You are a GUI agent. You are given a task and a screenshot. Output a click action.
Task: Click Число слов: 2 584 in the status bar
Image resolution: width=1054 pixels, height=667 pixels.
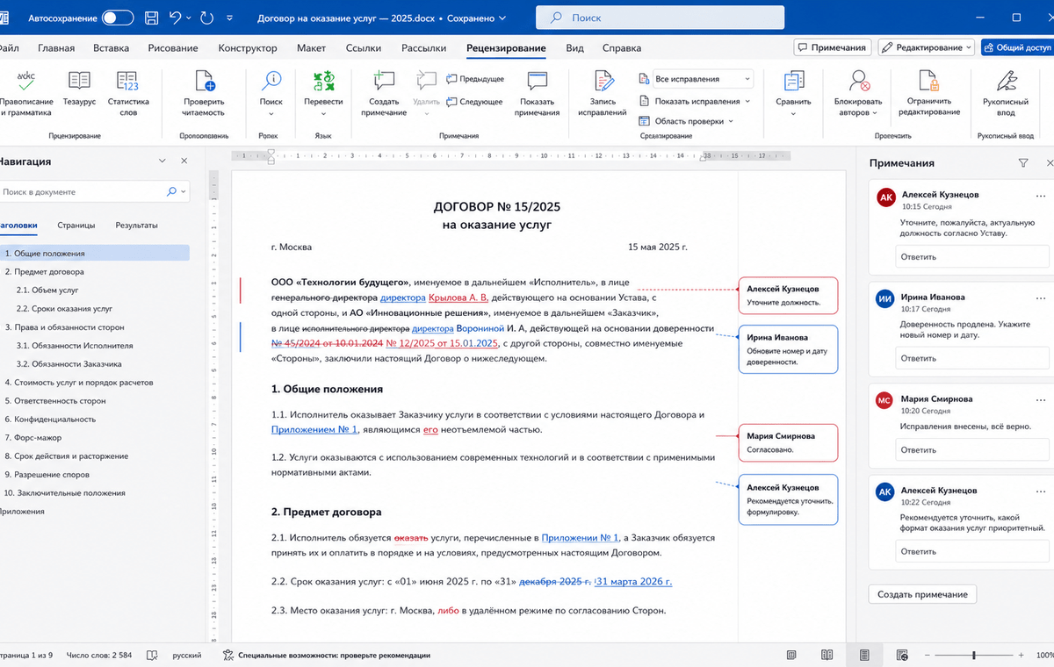pos(99,656)
